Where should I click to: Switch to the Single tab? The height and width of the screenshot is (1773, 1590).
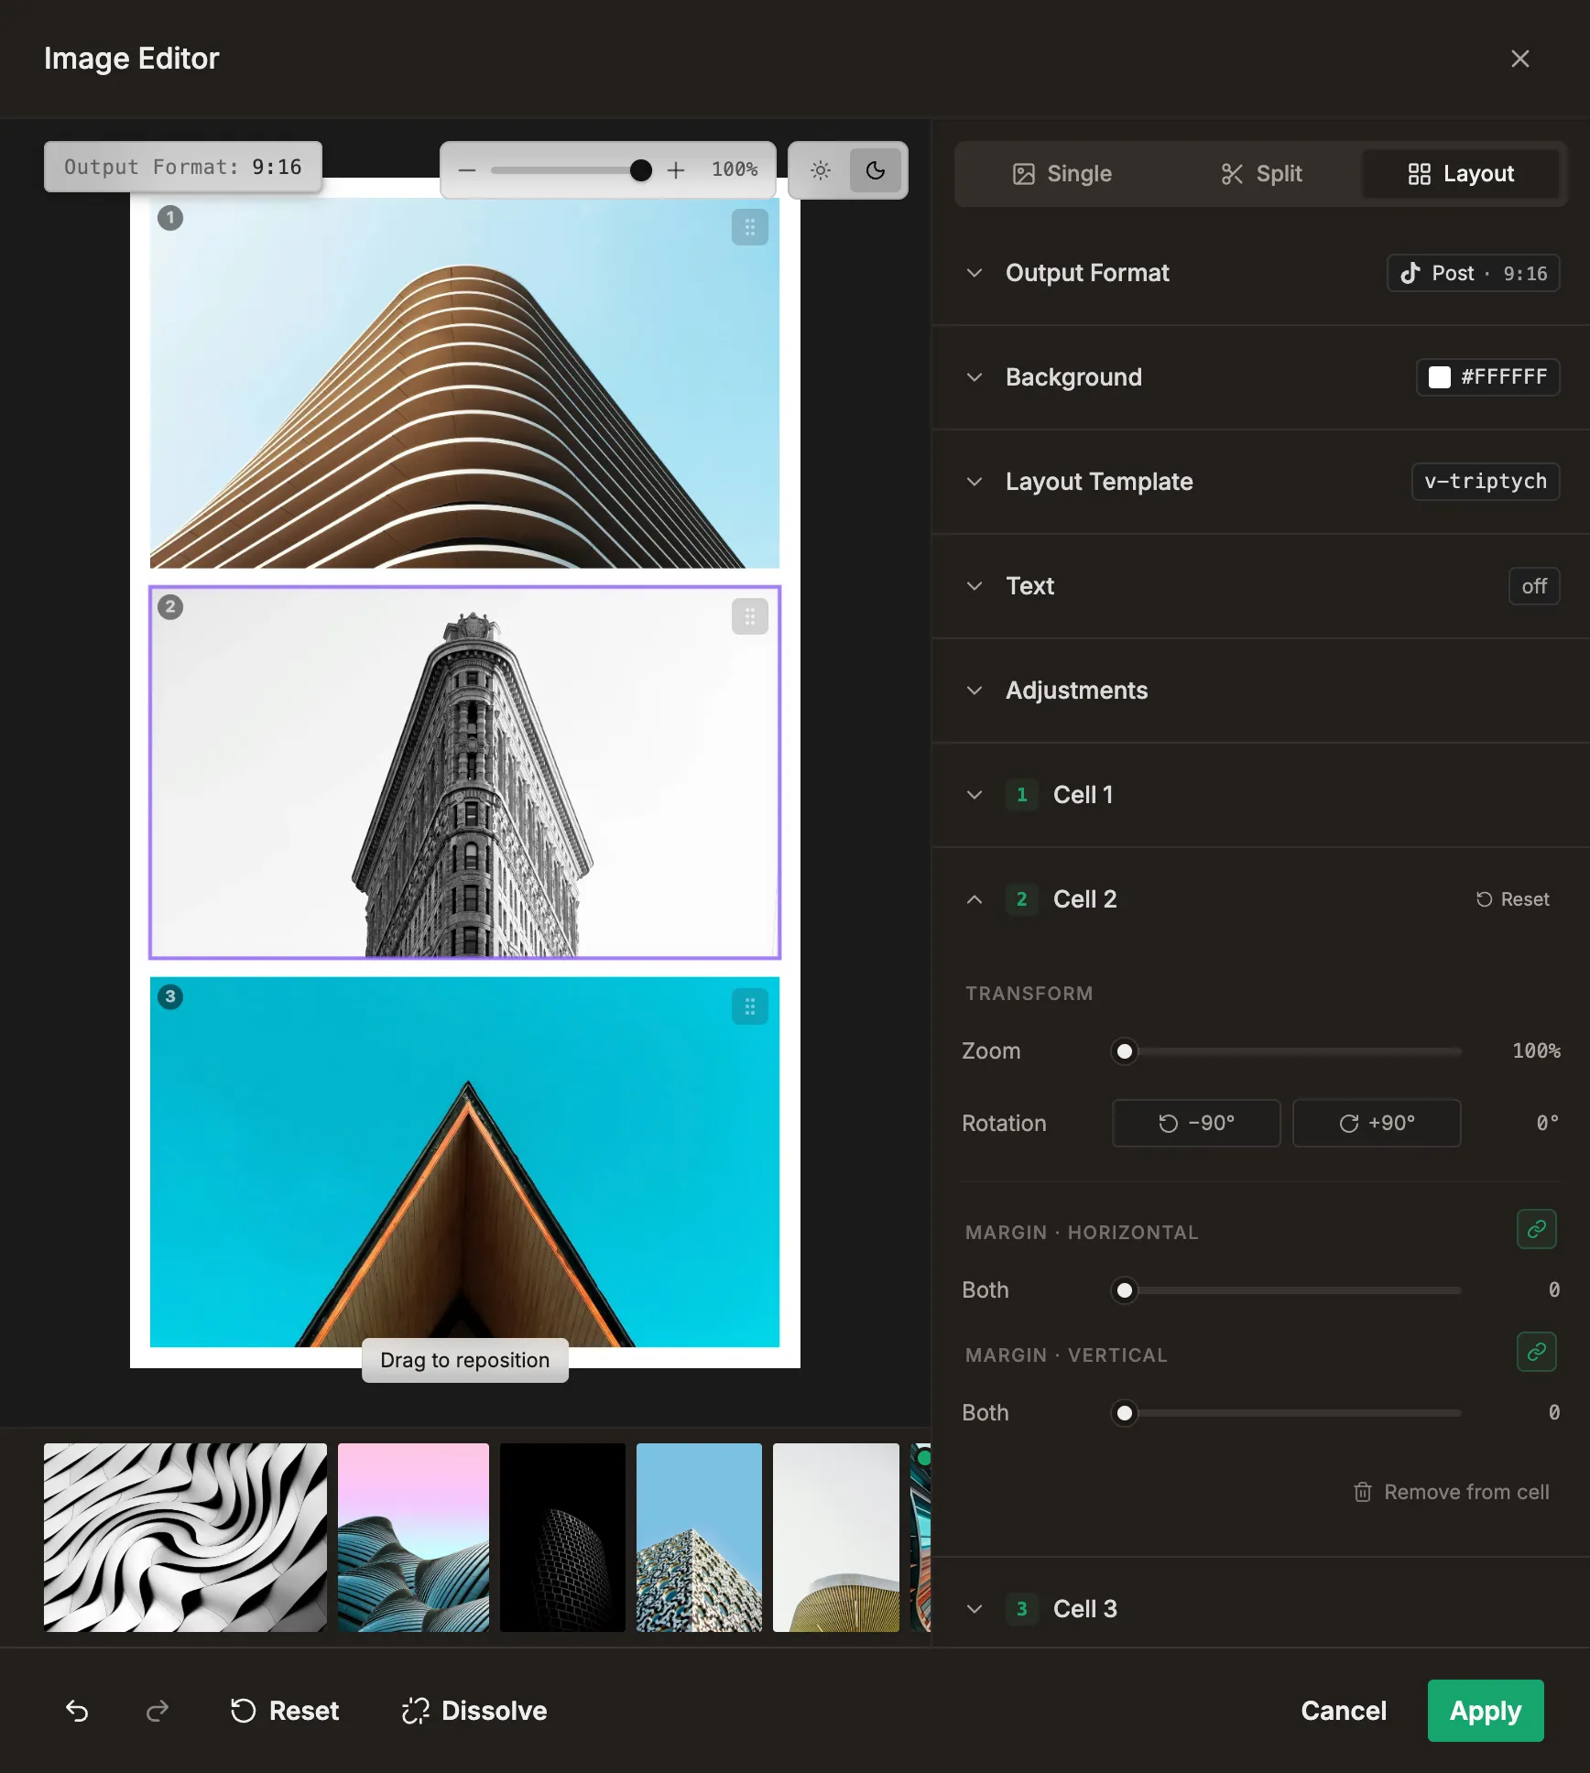1062,174
